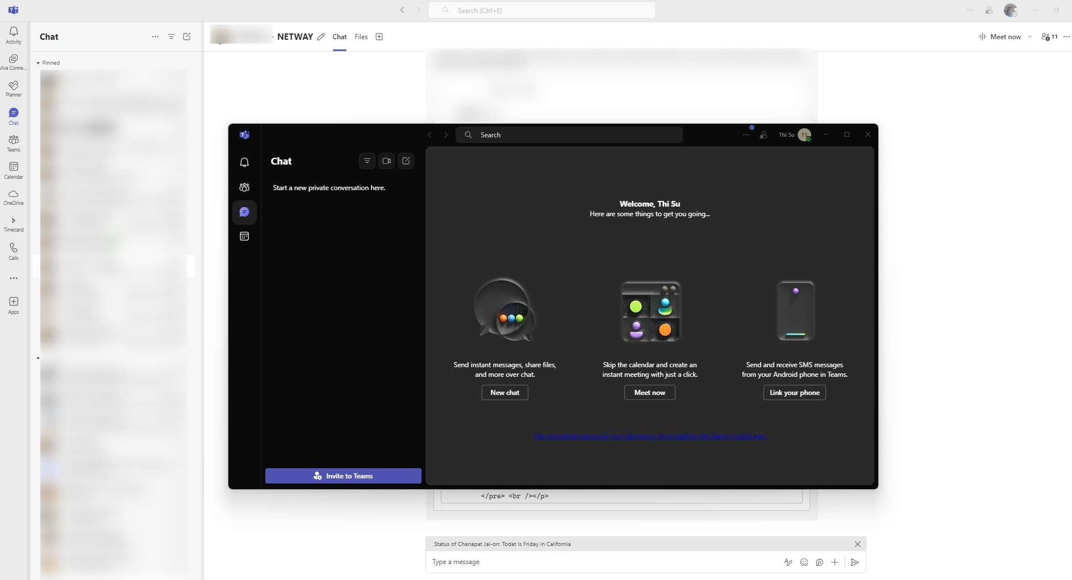Go back in light Teams navigation
This screenshot has height=580, width=1072.
pos(402,10)
